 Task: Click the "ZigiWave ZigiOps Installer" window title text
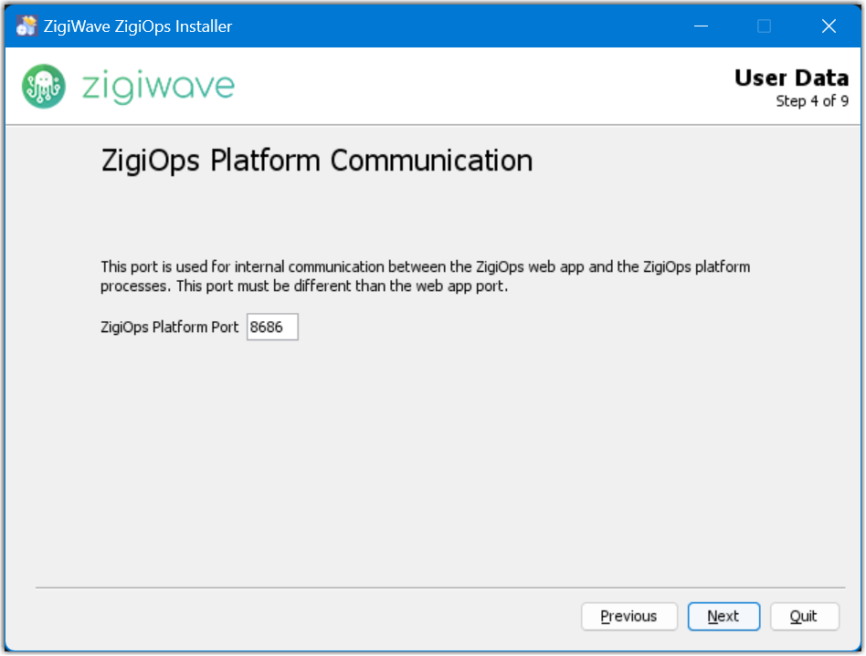click(138, 26)
